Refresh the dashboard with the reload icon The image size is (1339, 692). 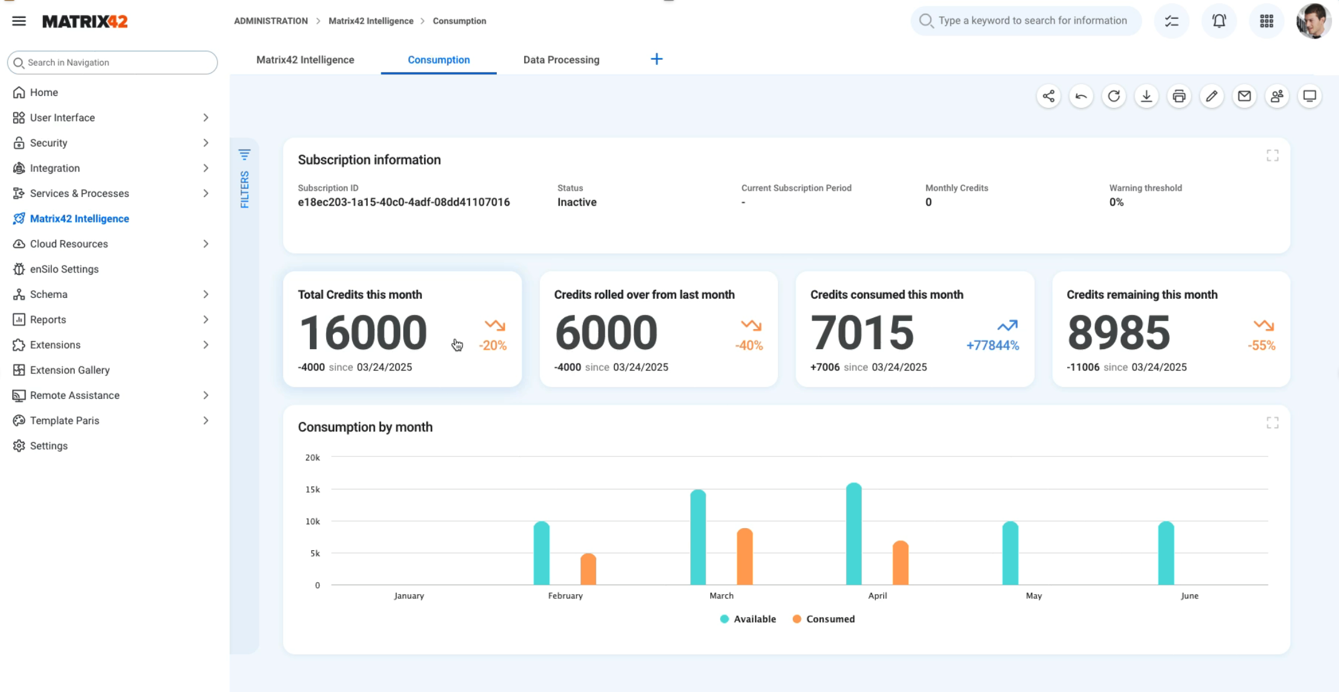[x=1114, y=96]
